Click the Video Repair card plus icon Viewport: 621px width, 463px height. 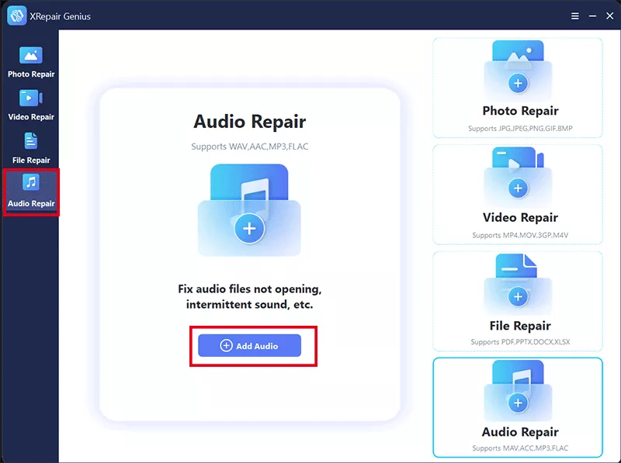pos(518,188)
